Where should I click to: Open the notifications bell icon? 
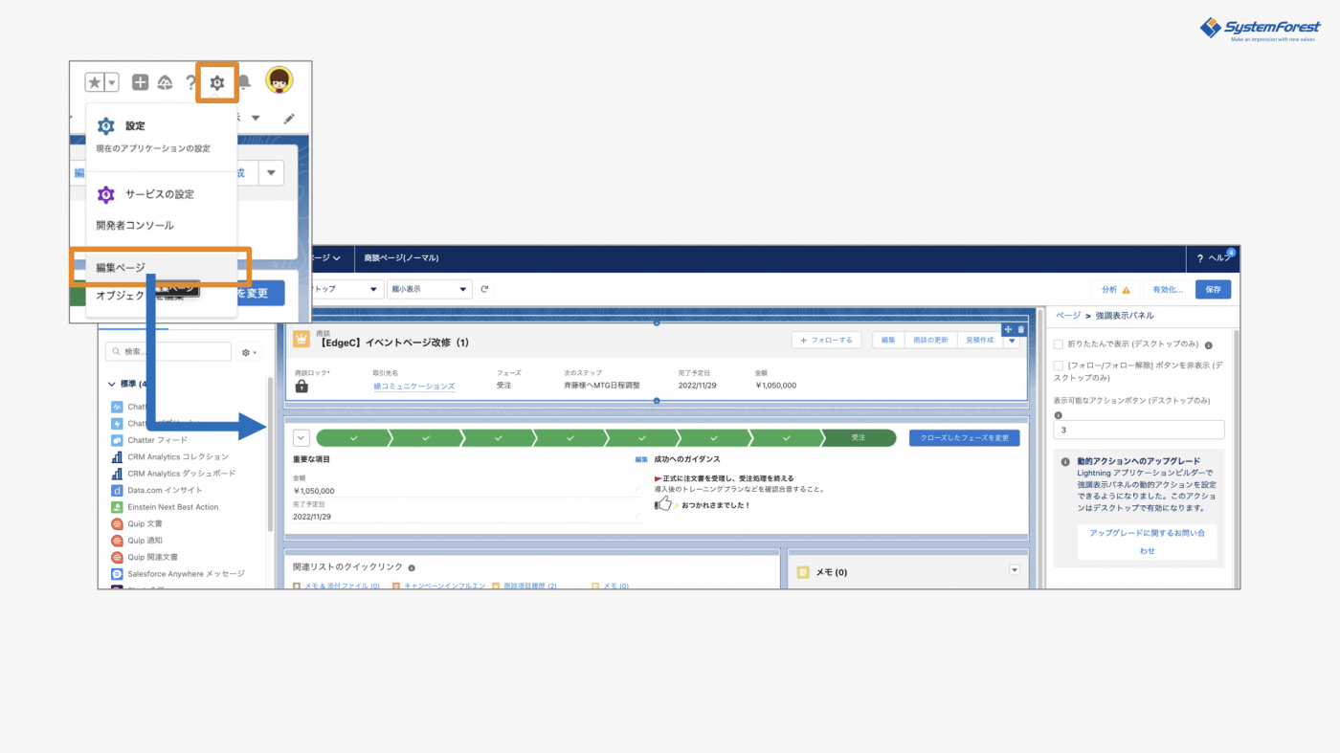coord(244,82)
